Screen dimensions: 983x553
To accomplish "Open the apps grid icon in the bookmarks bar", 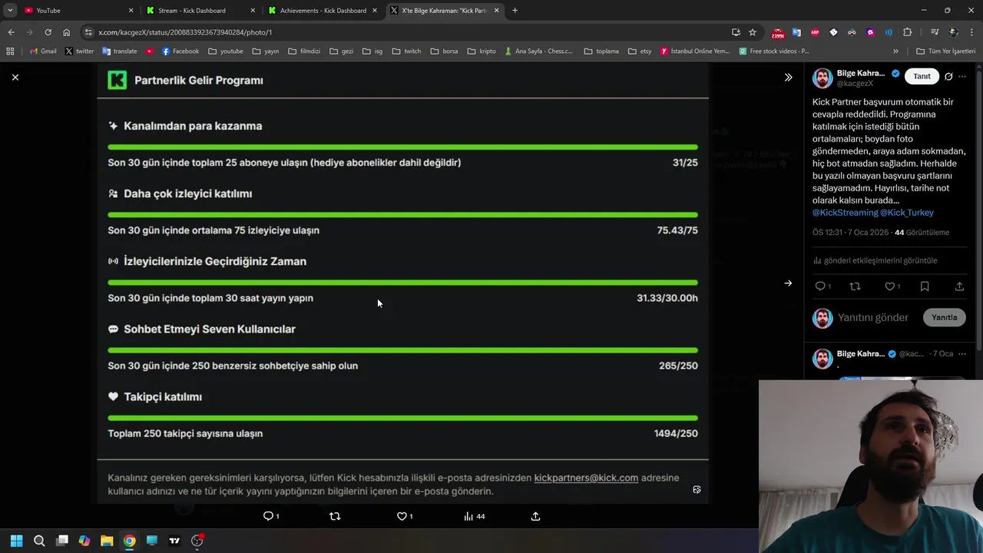I will point(10,51).
